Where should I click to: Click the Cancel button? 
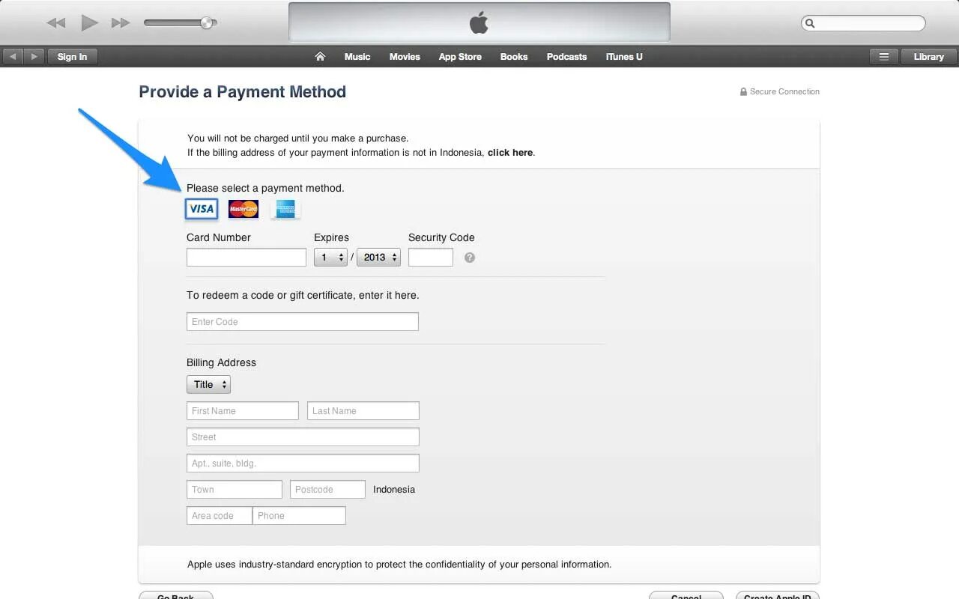(686, 596)
